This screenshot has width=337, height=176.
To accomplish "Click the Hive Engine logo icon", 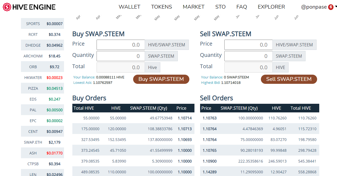I will point(7,7).
